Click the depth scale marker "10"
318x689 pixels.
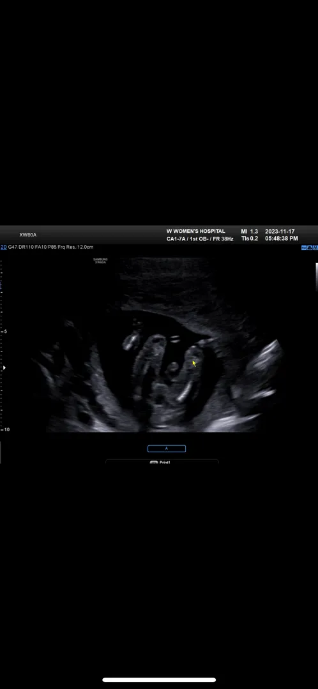point(6,429)
